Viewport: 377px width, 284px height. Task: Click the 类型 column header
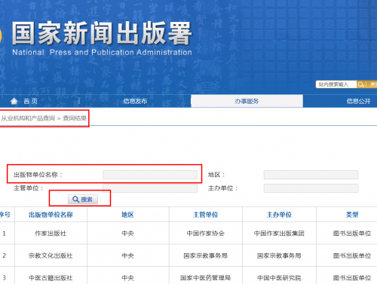pyautogui.click(x=352, y=215)
